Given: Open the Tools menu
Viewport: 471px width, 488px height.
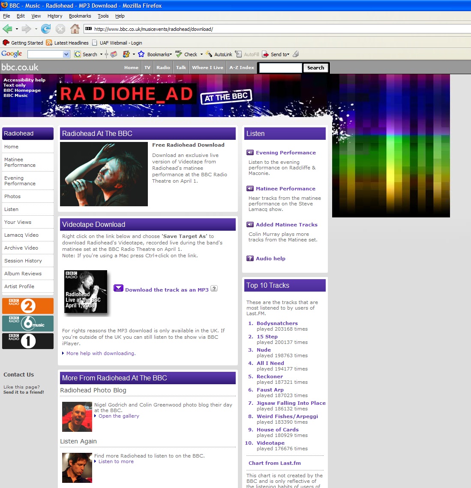Looking at the screenshot, I should [x=103, y=16].
